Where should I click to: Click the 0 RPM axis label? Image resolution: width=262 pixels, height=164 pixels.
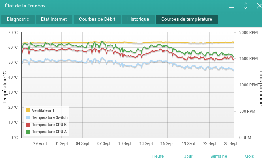click(x=245, y=138)
